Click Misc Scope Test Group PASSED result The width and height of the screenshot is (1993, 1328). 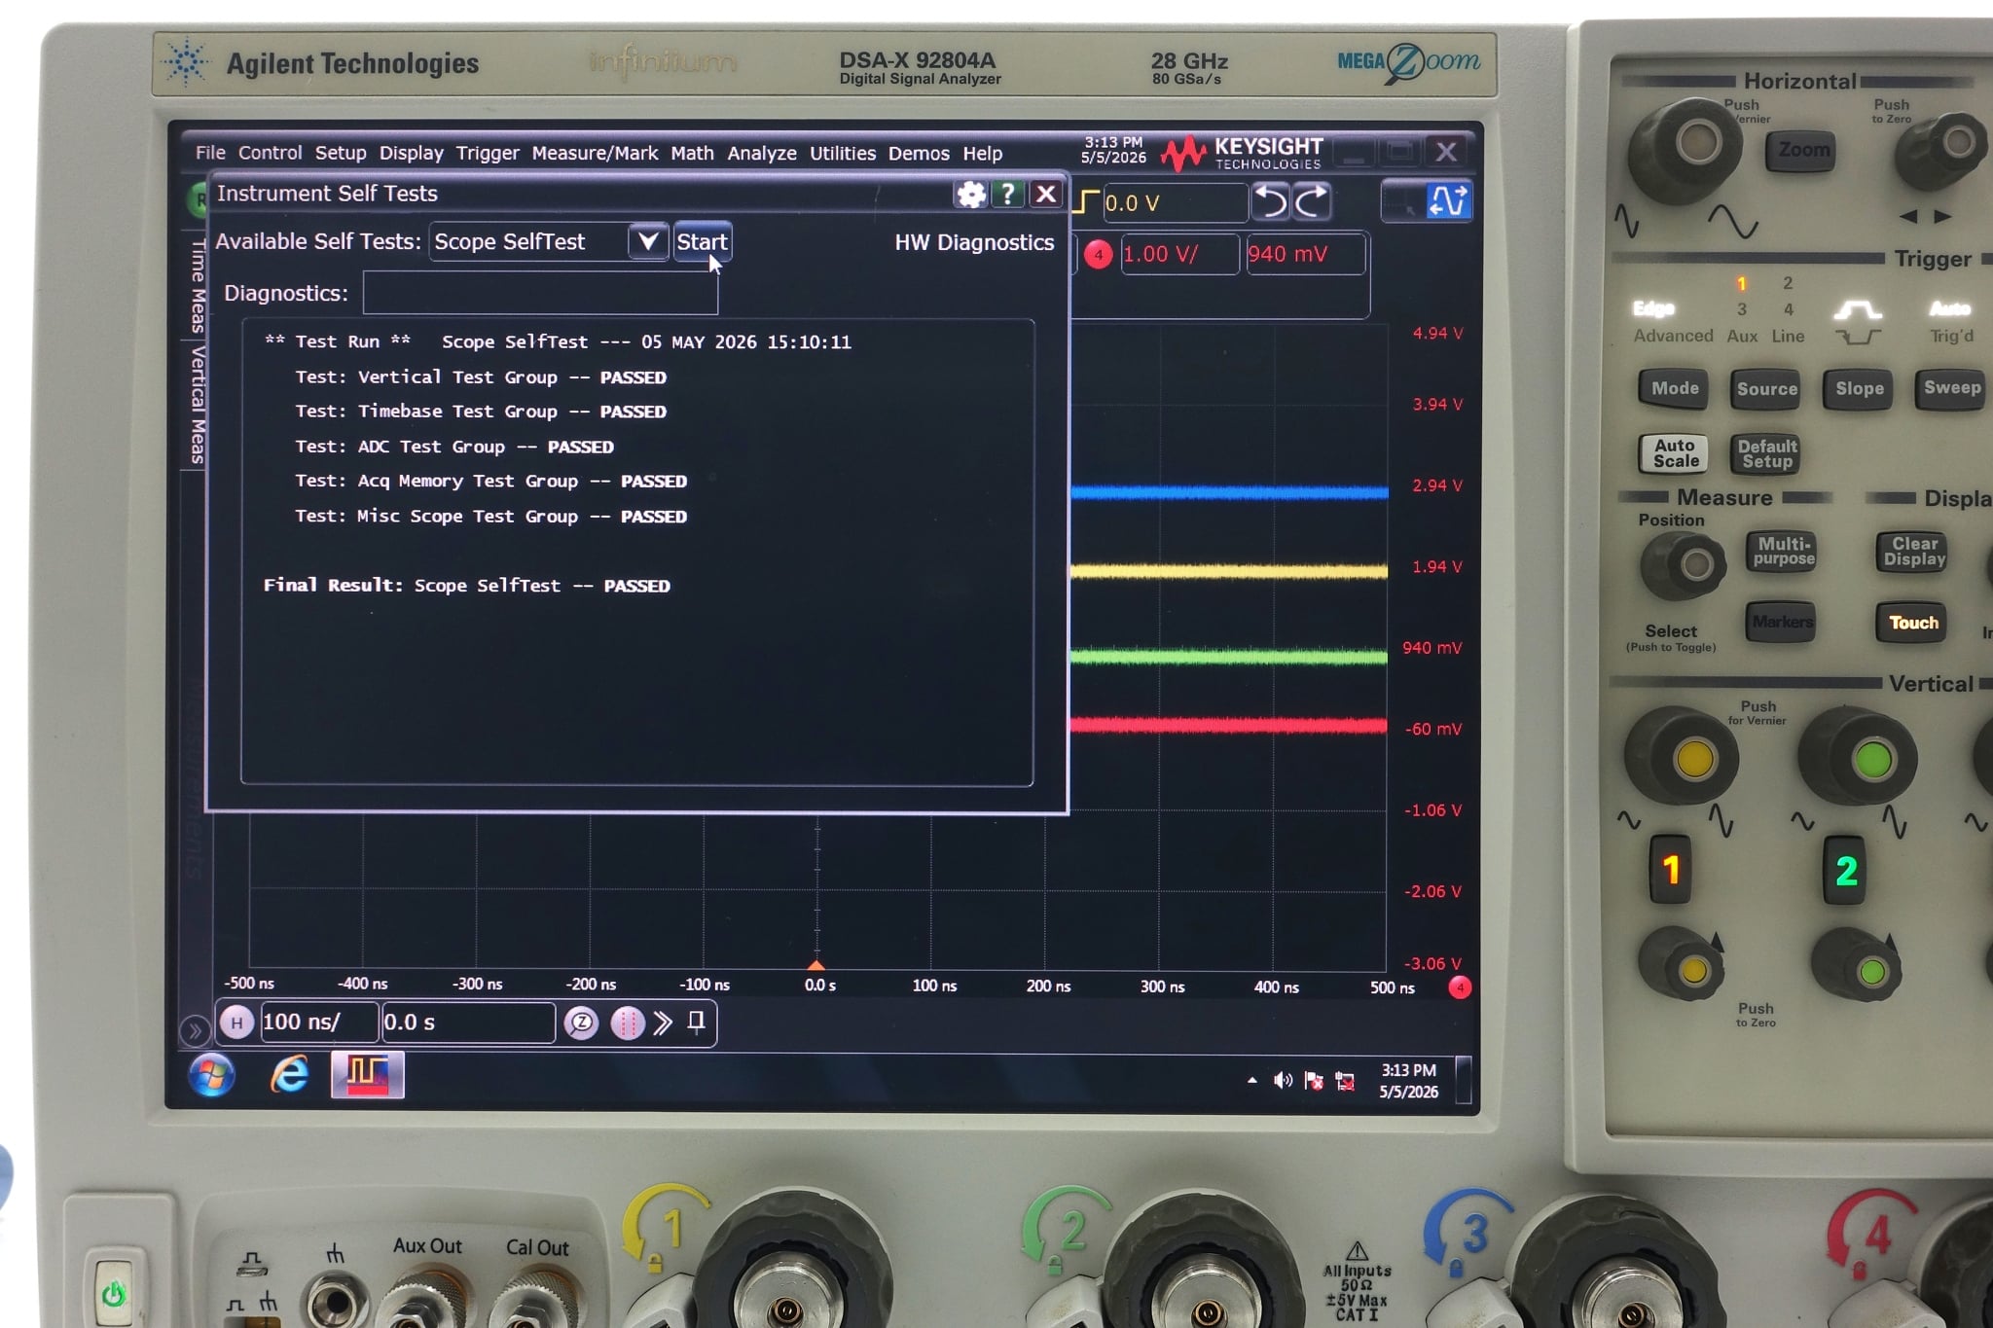click(491, 517)
